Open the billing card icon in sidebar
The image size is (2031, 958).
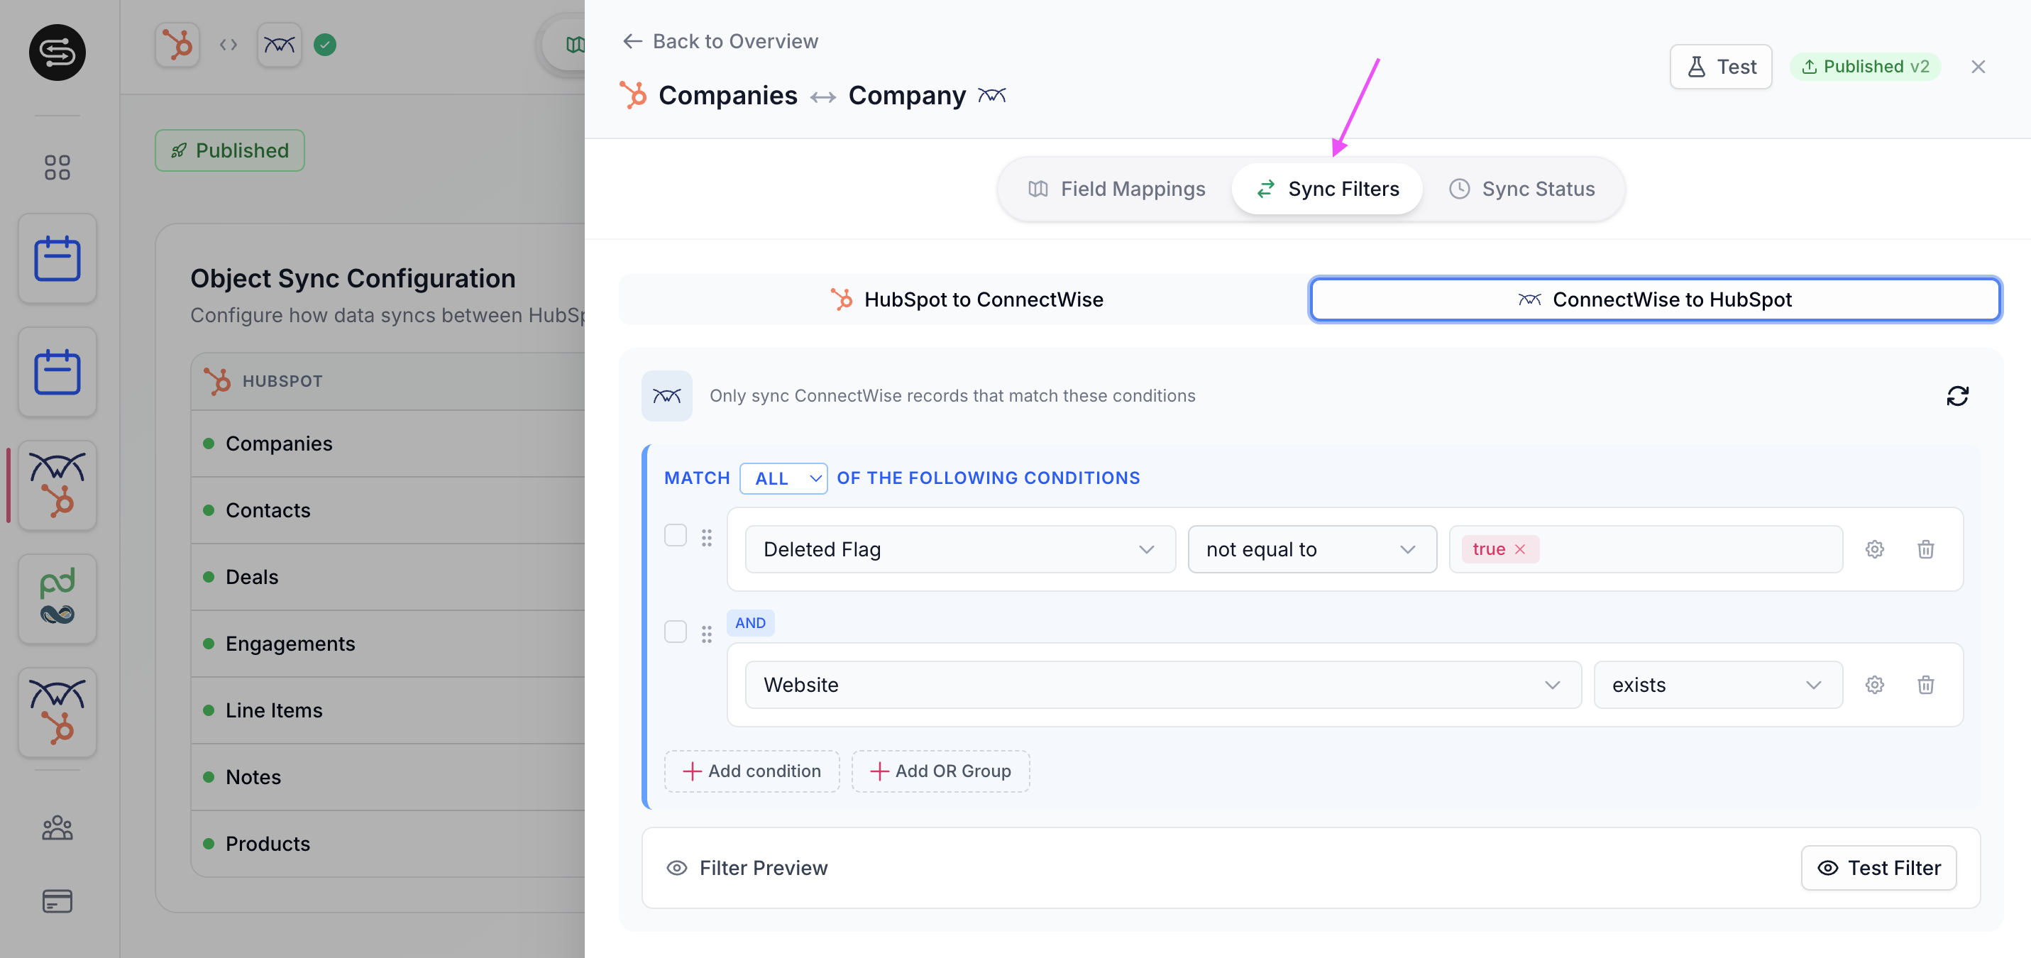tap(57, 901)
